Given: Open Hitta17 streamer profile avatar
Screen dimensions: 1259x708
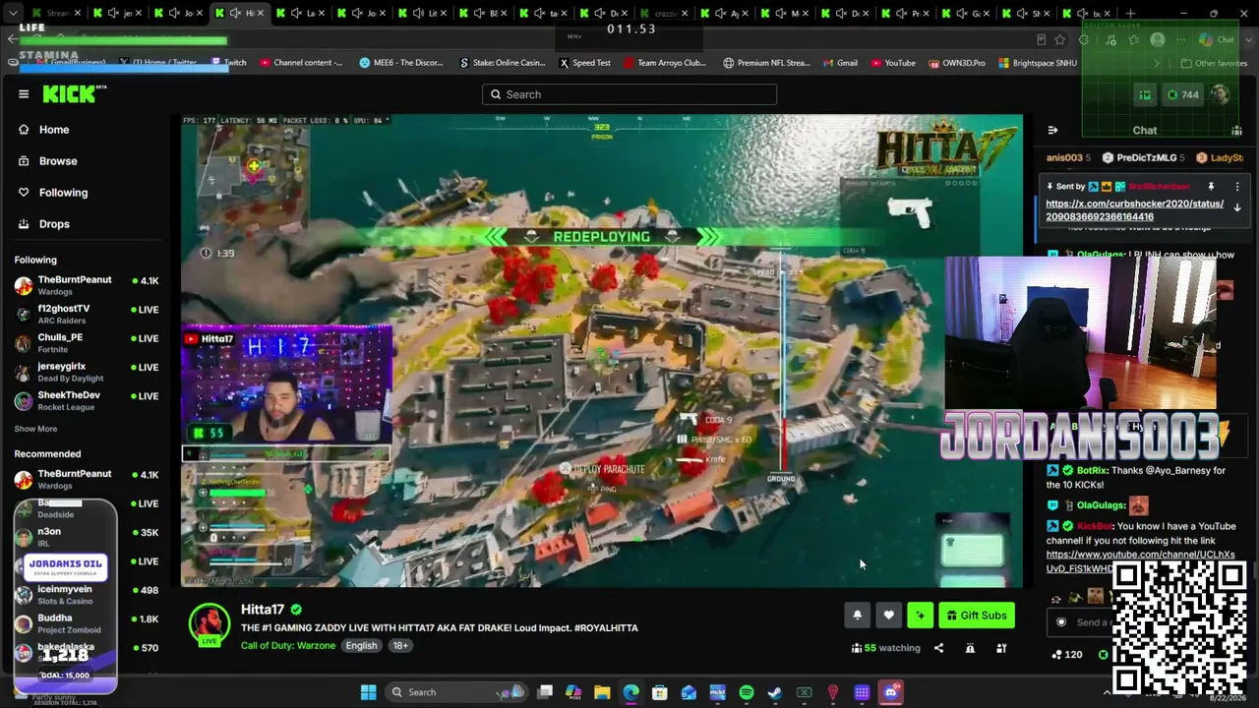Looking at the screenshot, I should point(210,623).
